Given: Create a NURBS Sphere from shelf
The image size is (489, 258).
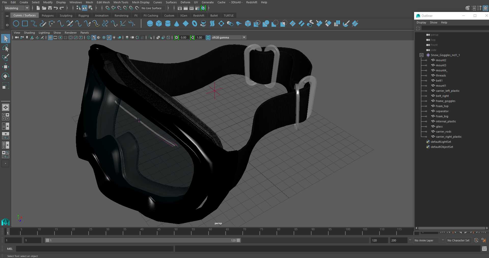Looking at the screenshot, I should click(150, 24).
